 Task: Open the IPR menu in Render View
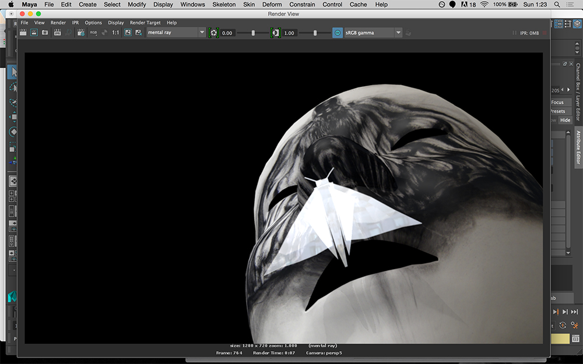75,23
